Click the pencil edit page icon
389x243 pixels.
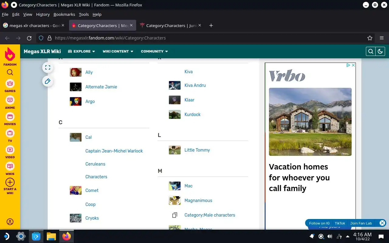click(48, 81)
